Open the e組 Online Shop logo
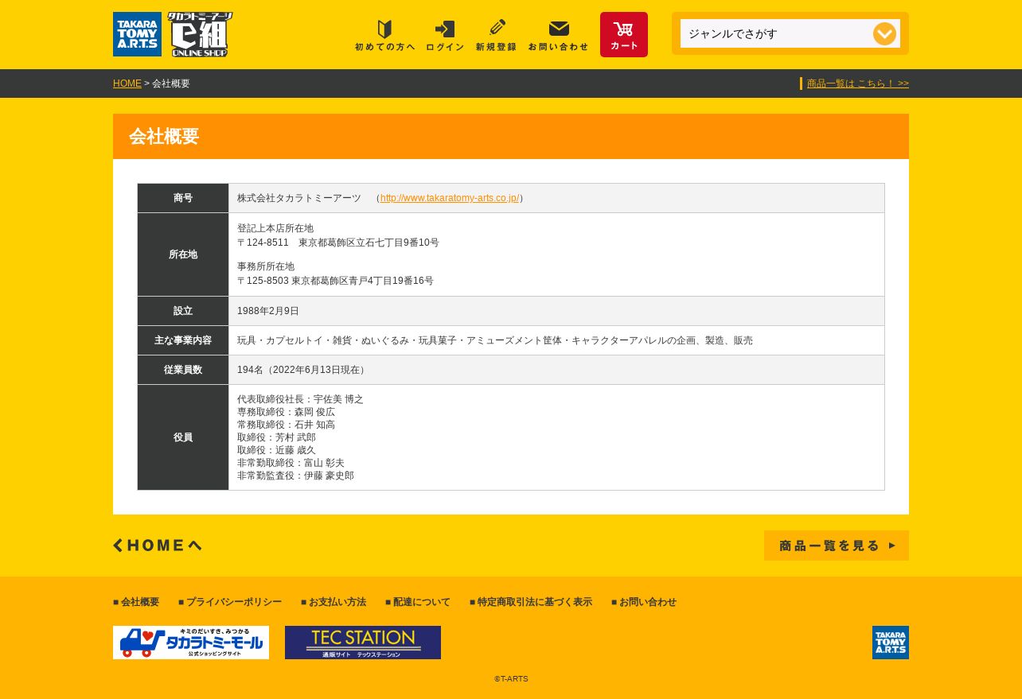1022x699 pixels. coord(200,34)
